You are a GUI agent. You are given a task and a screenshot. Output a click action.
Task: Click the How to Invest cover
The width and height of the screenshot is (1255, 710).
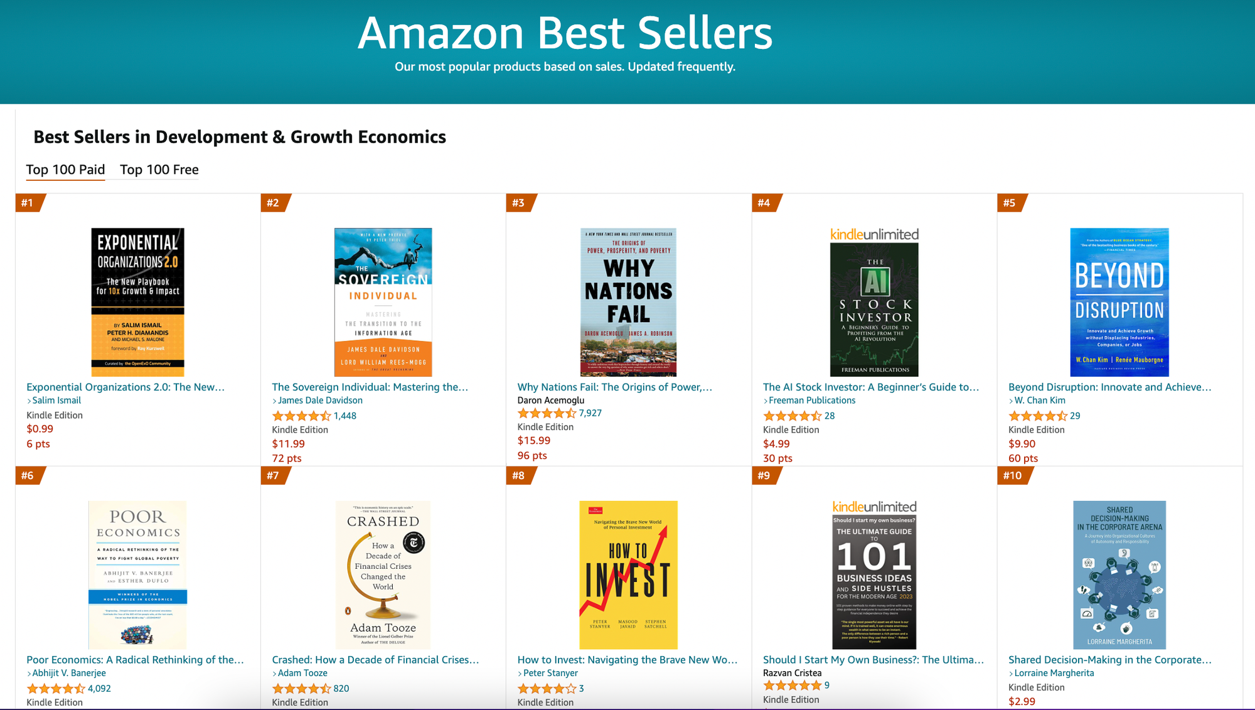coord(628,574)
